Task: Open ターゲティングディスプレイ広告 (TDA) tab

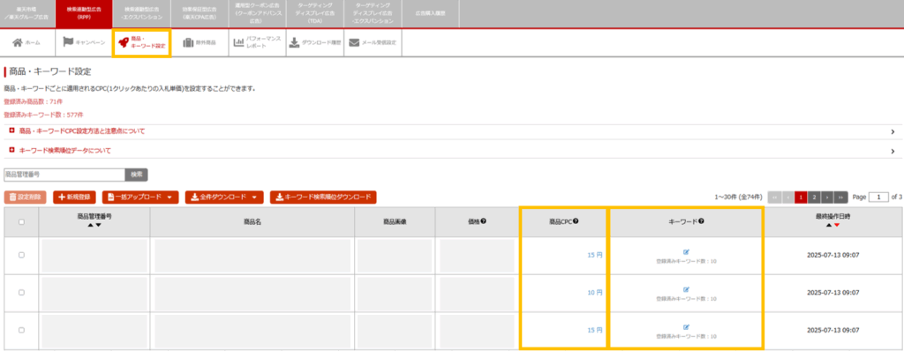Action: [x=315, y=14]
